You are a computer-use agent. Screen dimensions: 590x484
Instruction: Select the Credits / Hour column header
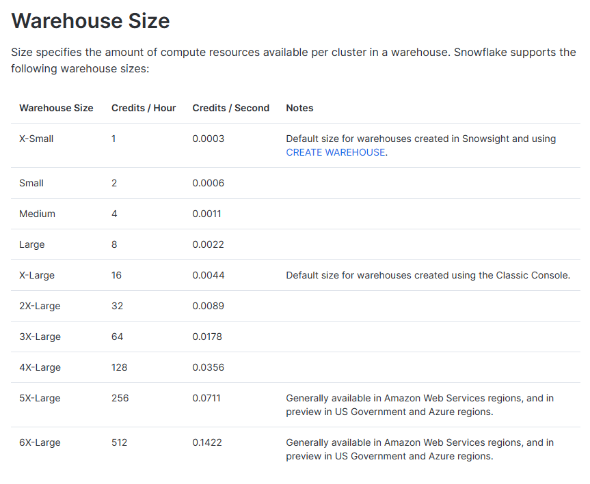tap(144, 108)
